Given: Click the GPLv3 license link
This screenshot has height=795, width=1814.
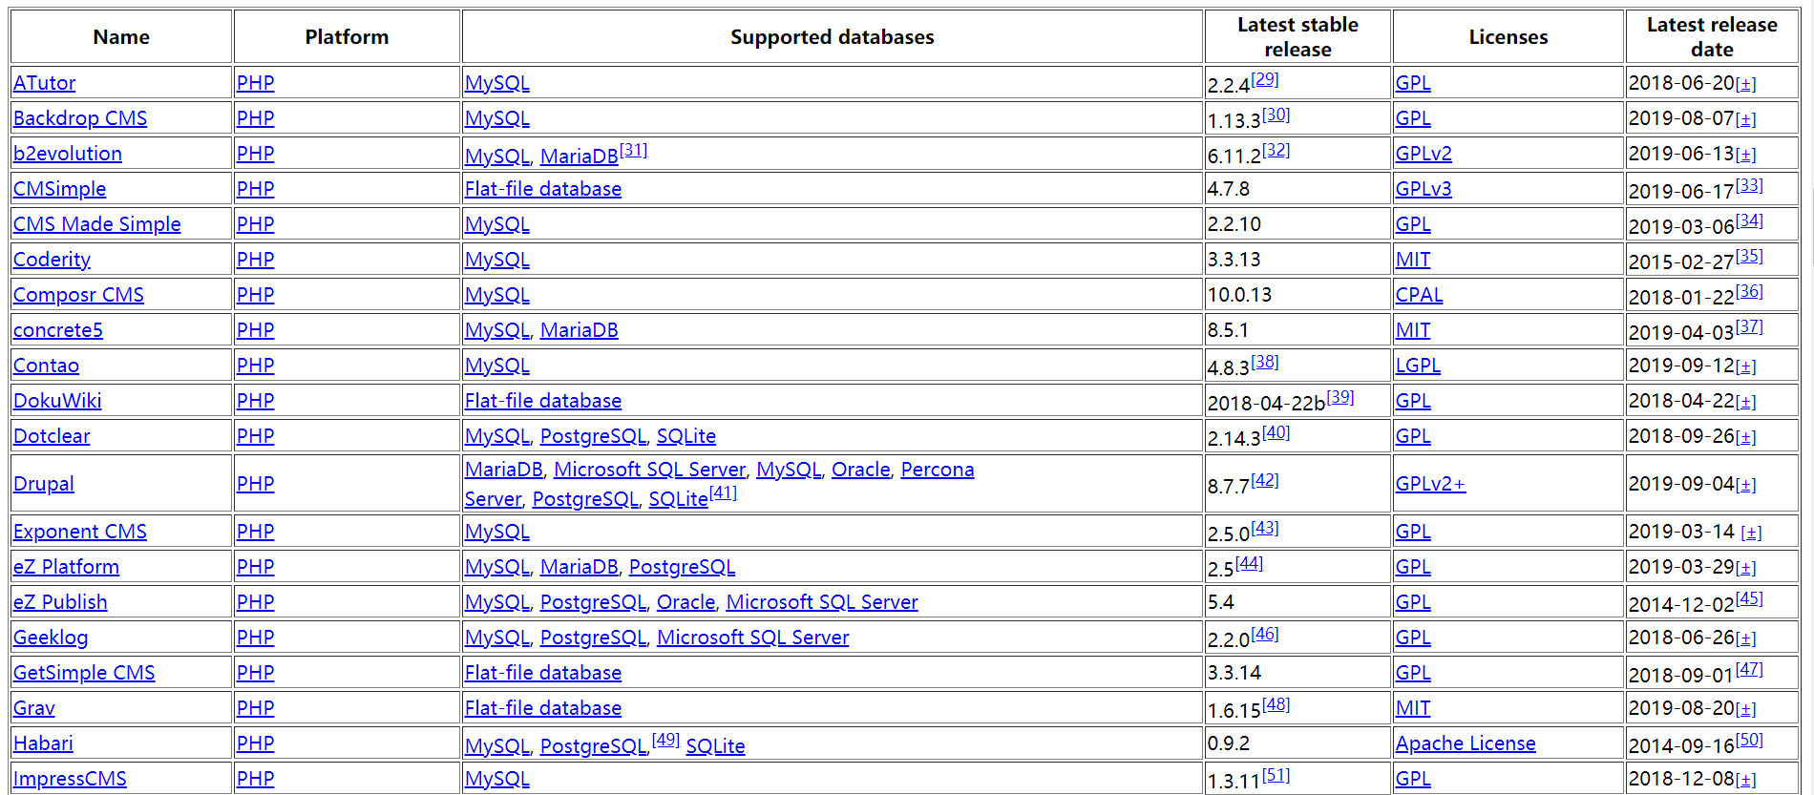Looking at the screenshot, I should pos(1424,189).
